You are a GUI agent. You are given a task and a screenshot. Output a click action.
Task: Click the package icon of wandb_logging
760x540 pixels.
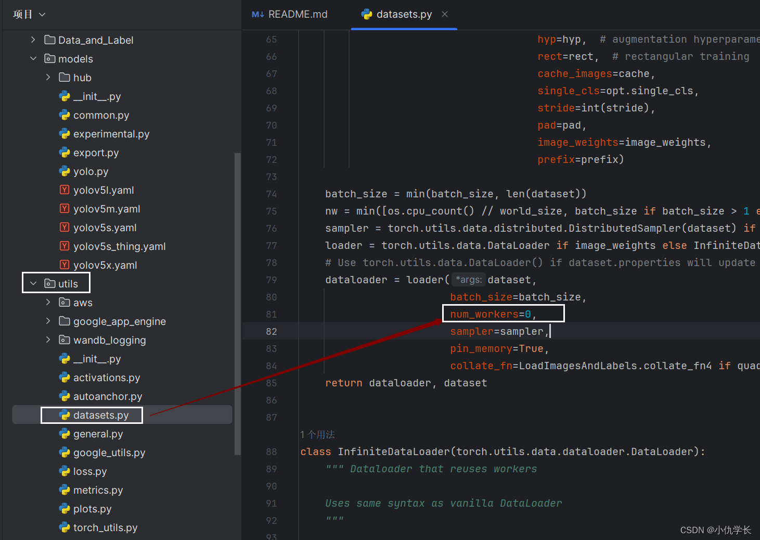coord(65,340)
